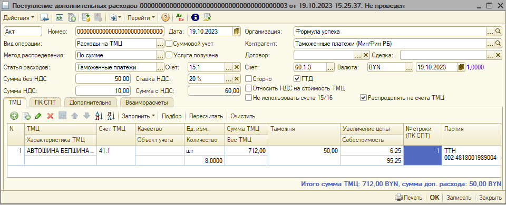Click the Закрыть button
The width and height of the screenshot is (506, 205).
tap(490, 198)
